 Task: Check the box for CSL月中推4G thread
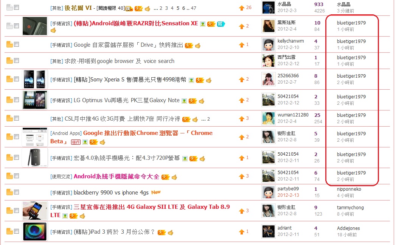(x=16, y=118)
